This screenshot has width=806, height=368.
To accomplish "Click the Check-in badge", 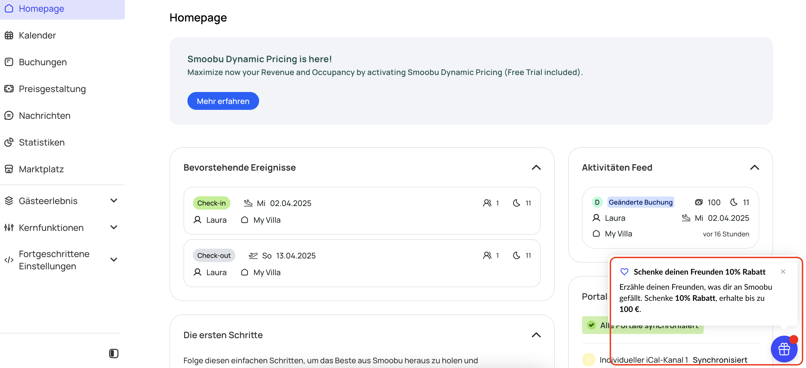I will point(211,203).
